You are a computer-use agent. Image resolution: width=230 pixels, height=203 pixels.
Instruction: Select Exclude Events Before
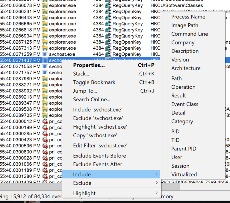pyautogui.click(x=99, y=156)
